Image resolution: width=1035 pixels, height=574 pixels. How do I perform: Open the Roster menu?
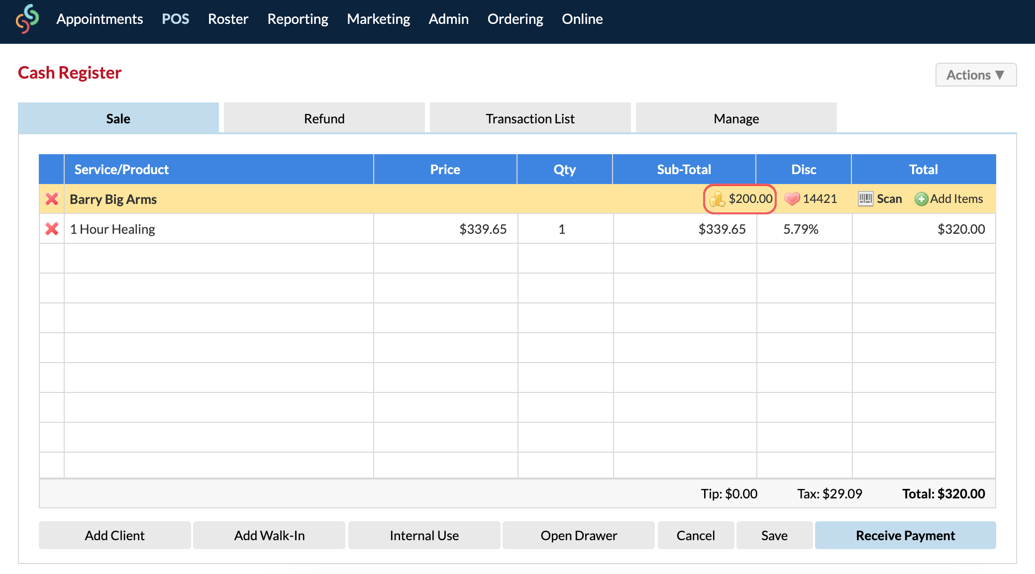[x=228, y=19]
